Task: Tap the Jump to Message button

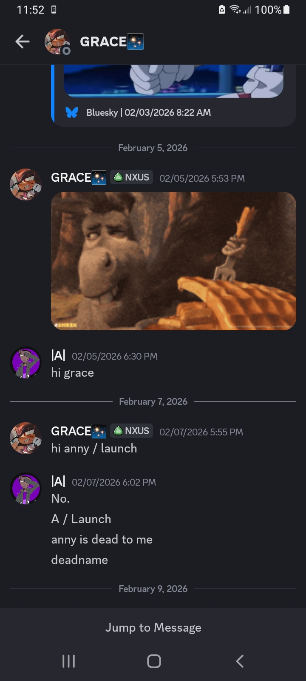Action: (x=153, y=627)
